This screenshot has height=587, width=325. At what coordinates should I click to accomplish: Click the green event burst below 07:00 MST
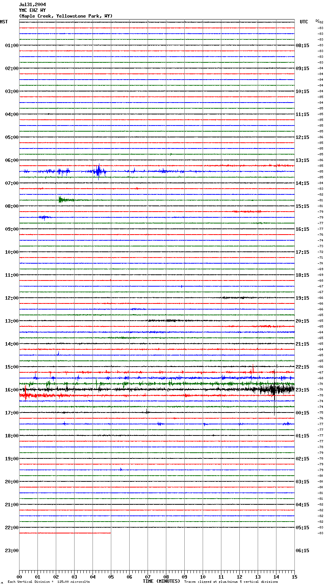66,199
